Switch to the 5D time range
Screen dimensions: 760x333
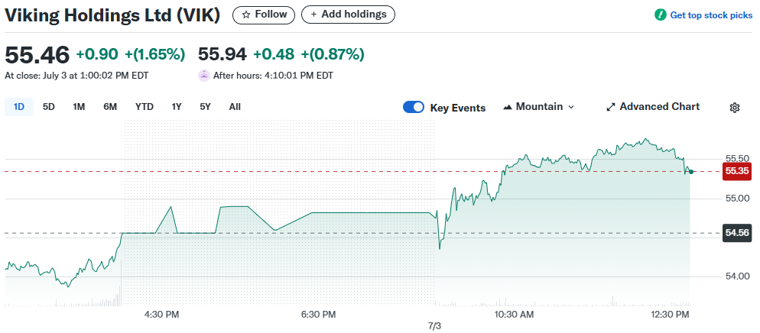click(x=48, y=107)
